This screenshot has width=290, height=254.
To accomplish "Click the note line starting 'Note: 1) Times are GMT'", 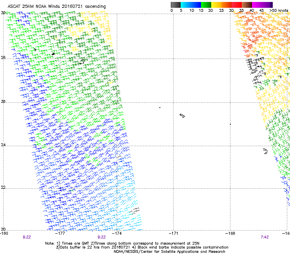I will click(x=122, y=243).
